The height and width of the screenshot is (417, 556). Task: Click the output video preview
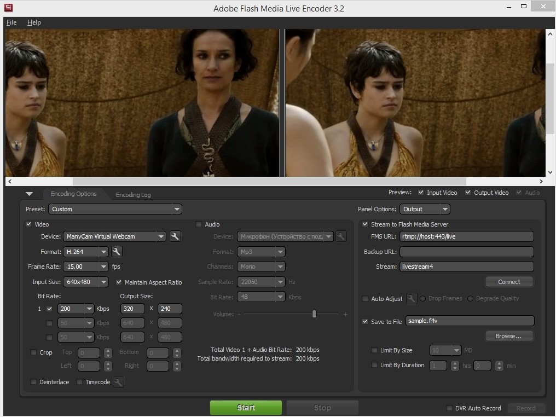click(x=415, y=103)
